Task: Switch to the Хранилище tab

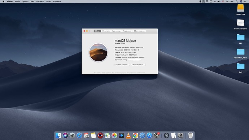Action: pos(117,31)
